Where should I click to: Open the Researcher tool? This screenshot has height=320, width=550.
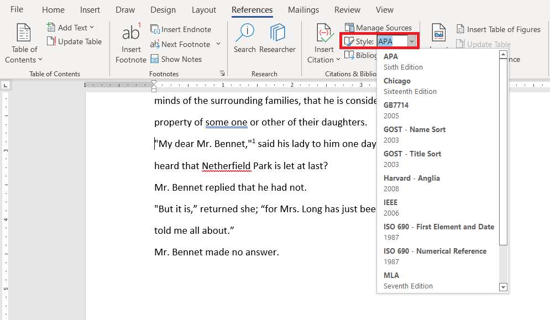point(277,38)
